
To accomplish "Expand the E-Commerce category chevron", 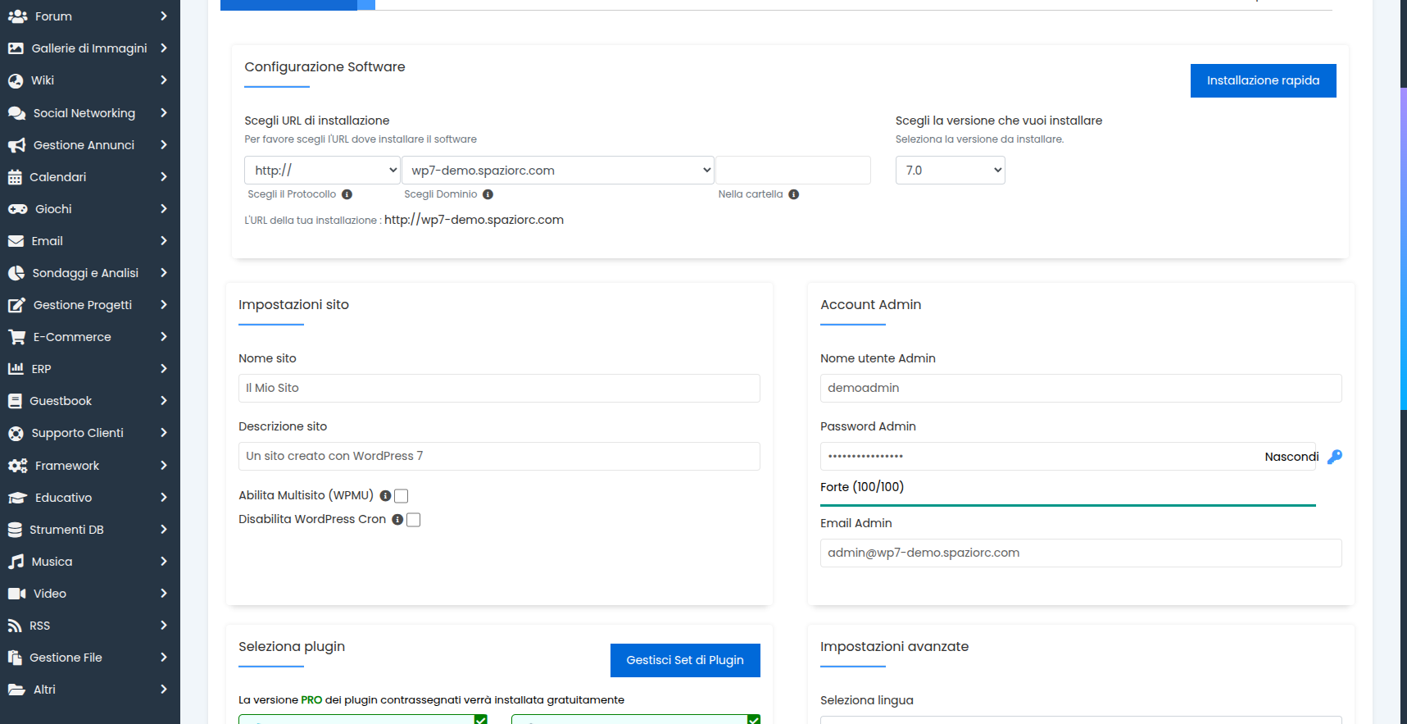I will point(164,337).
